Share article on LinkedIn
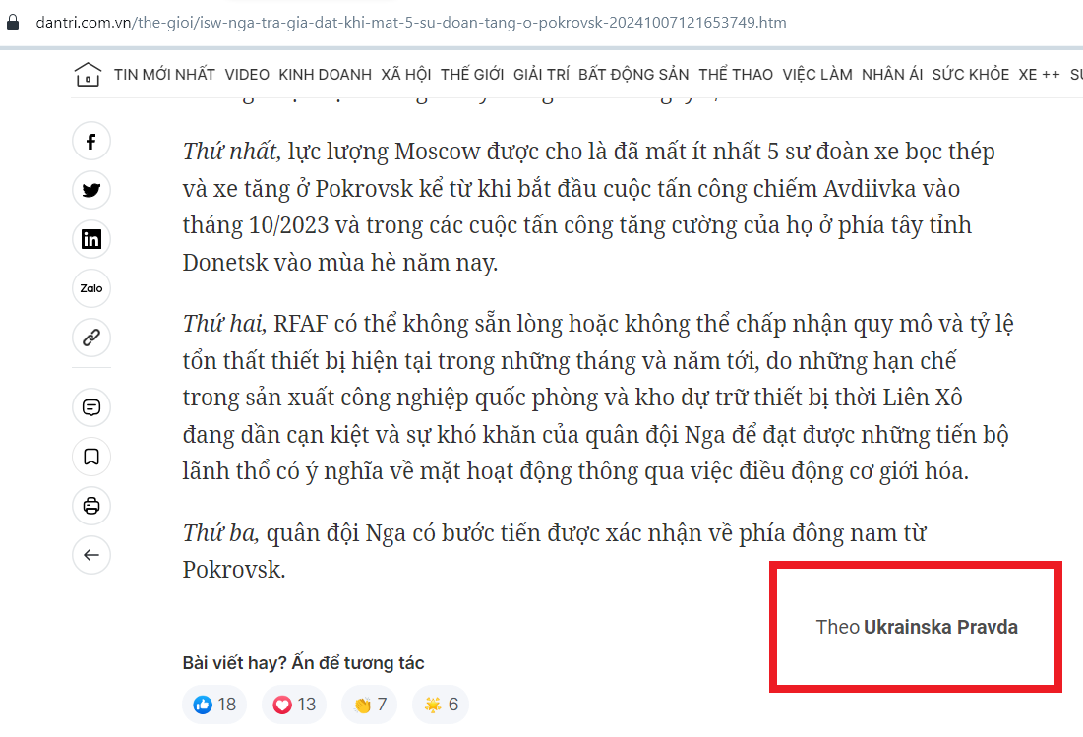This screenshot has height=737, width=1083. 91,239
